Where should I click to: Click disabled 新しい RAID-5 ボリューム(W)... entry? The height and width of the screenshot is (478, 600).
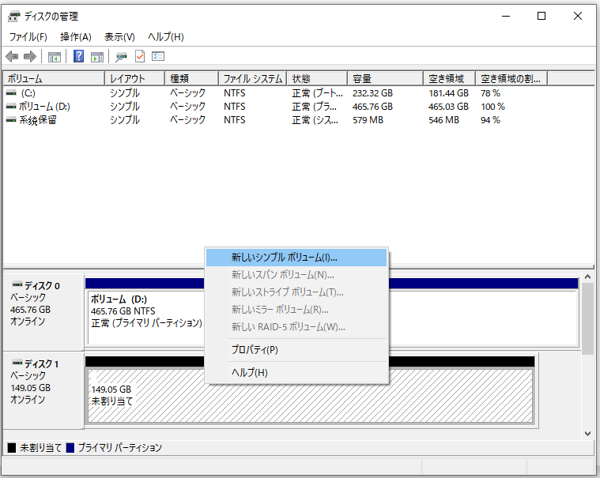tap(296, 327)
